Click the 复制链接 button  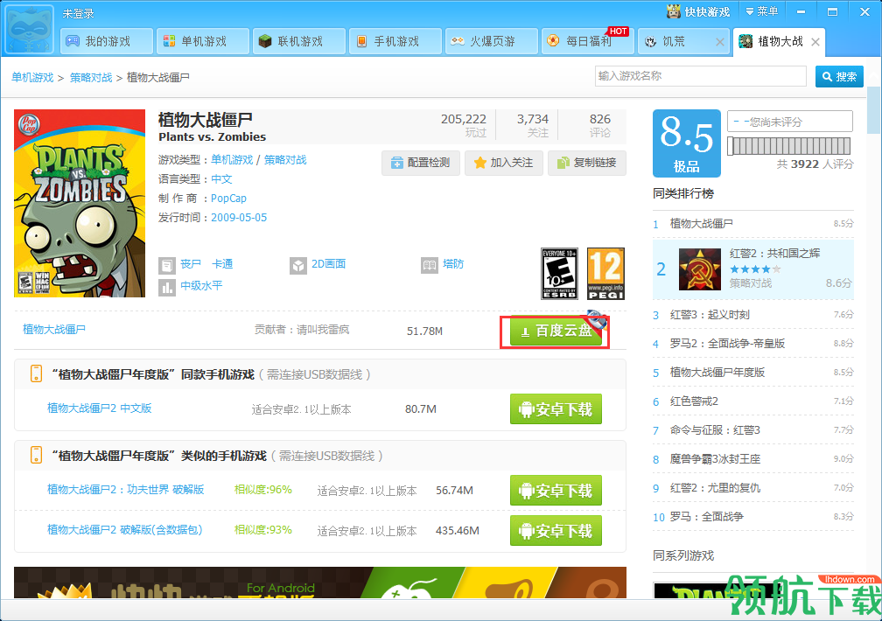coord(586,163)
